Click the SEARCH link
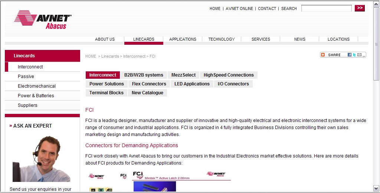The height and width of the screenshot is (193, 380). pyautogui.click(x=289, y=9)
